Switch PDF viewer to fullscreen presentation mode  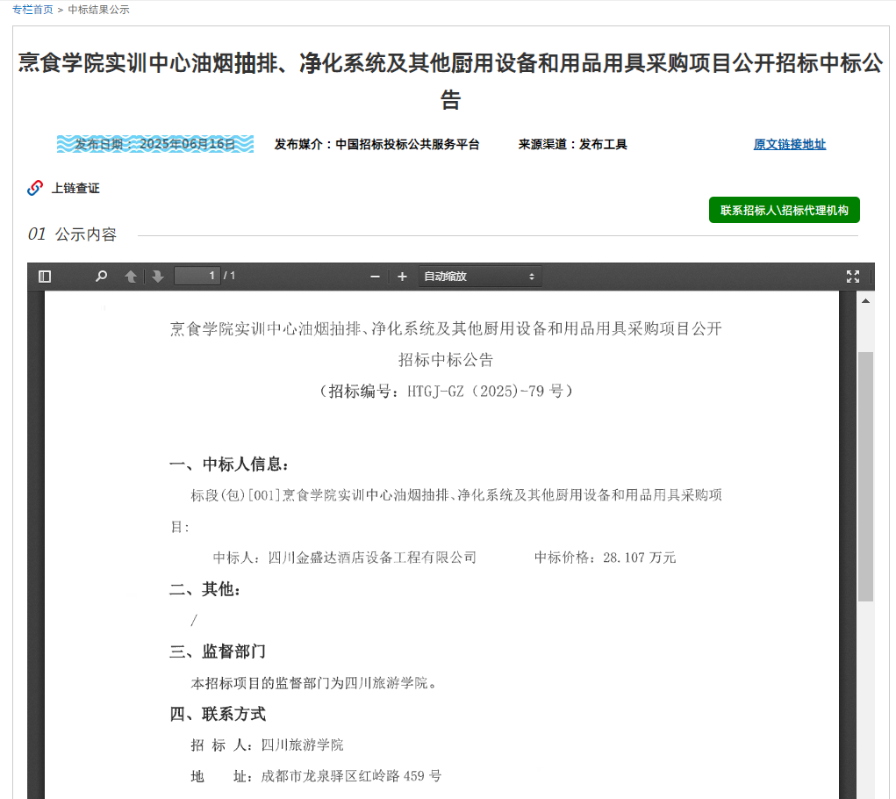point(853,277)
